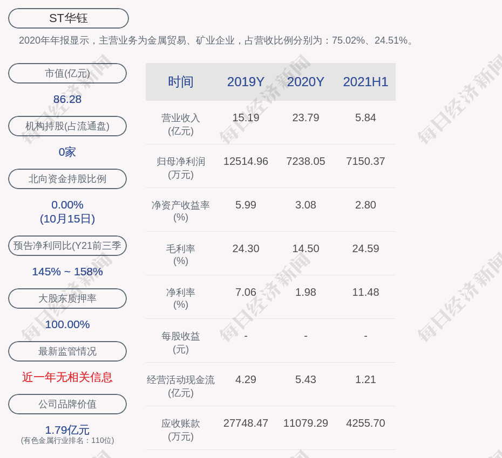Screen dimensions: 502x458
Task: Click the market value 86.28
Action: [67, 99]
